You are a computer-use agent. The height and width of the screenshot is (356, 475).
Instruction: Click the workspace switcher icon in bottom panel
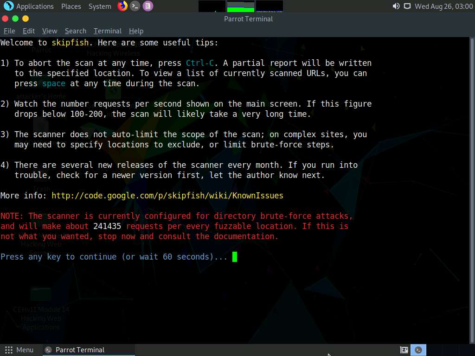pyautogui.click(x=404, y=350)
